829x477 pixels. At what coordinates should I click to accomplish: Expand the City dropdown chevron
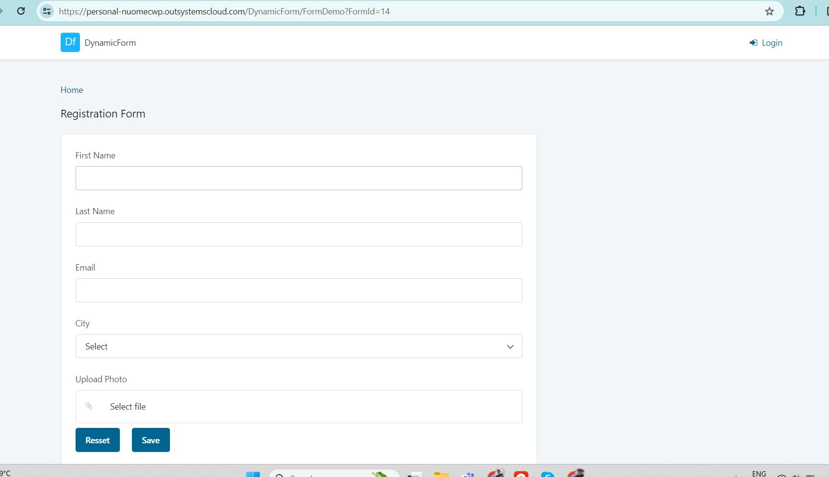click(x=510, y=347)
